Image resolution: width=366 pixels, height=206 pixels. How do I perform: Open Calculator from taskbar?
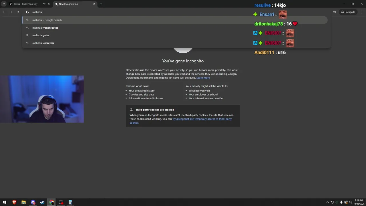pos(70,202)
